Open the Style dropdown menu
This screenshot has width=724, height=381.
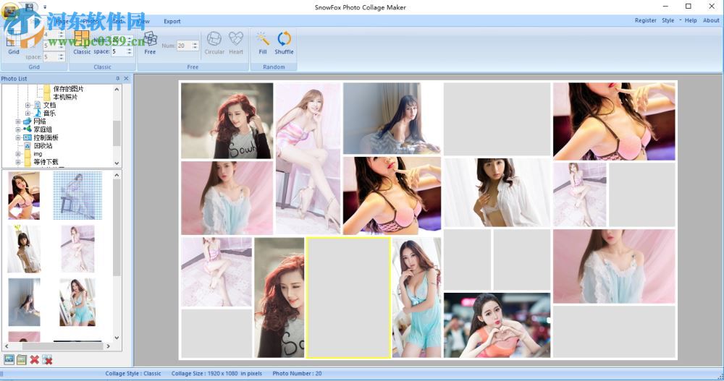tap(671, 20)
